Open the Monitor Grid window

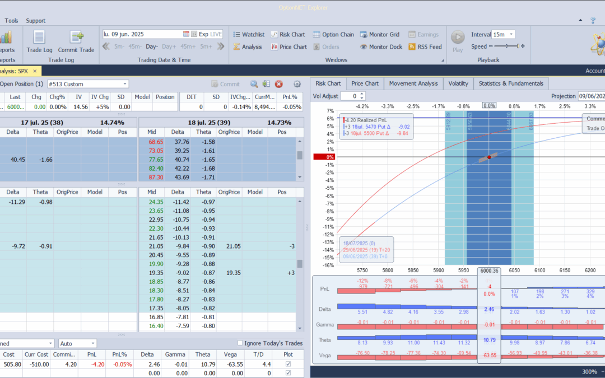tap(380, 34)
